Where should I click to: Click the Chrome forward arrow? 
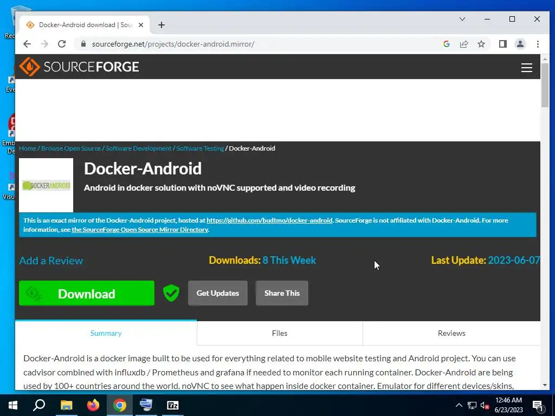[44, 44]
